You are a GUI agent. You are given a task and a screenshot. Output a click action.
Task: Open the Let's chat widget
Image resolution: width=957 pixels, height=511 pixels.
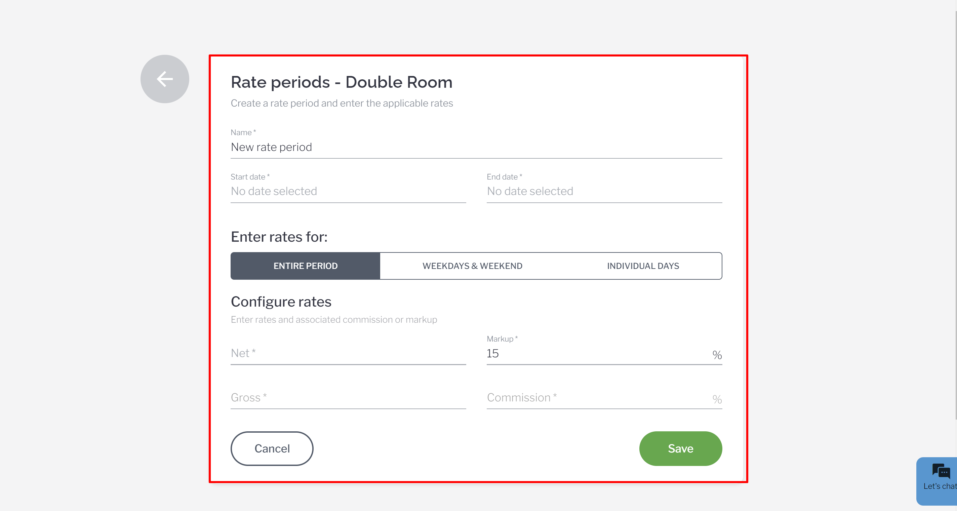(939, 480)
